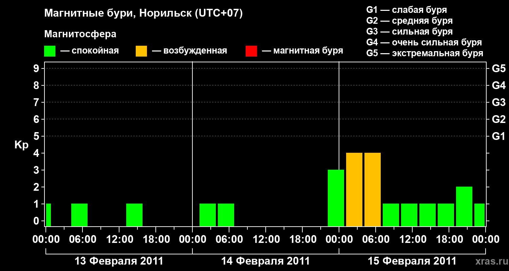Click the green bar after 12:00 on 13 February
Viewport: 509px width, 271px height.
coord(134,215)
